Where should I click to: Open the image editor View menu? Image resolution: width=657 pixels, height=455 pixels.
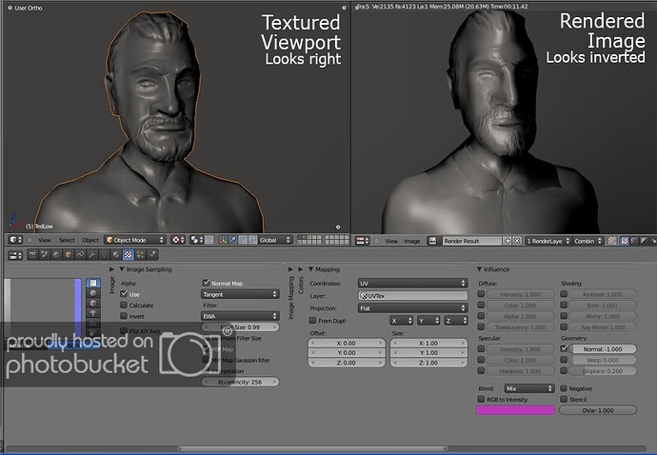391,241
